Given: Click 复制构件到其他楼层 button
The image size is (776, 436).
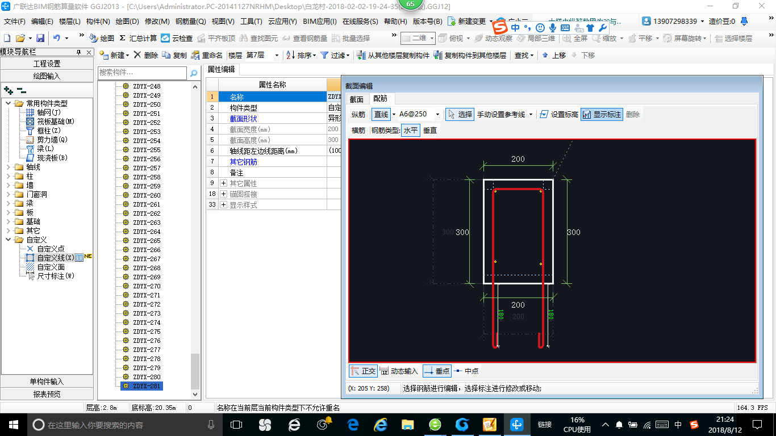Looking at the screenshot, I should coord(470,55).
